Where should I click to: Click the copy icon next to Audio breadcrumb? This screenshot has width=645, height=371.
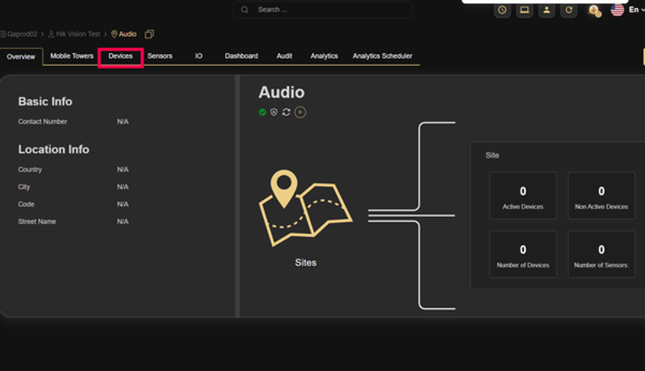pos(149,34)
